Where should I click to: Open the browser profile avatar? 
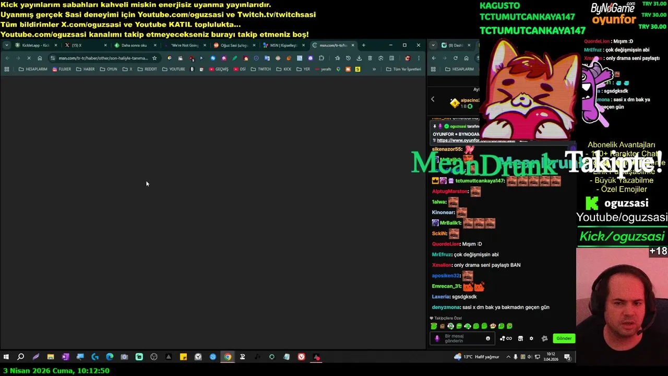coord(408,58)
